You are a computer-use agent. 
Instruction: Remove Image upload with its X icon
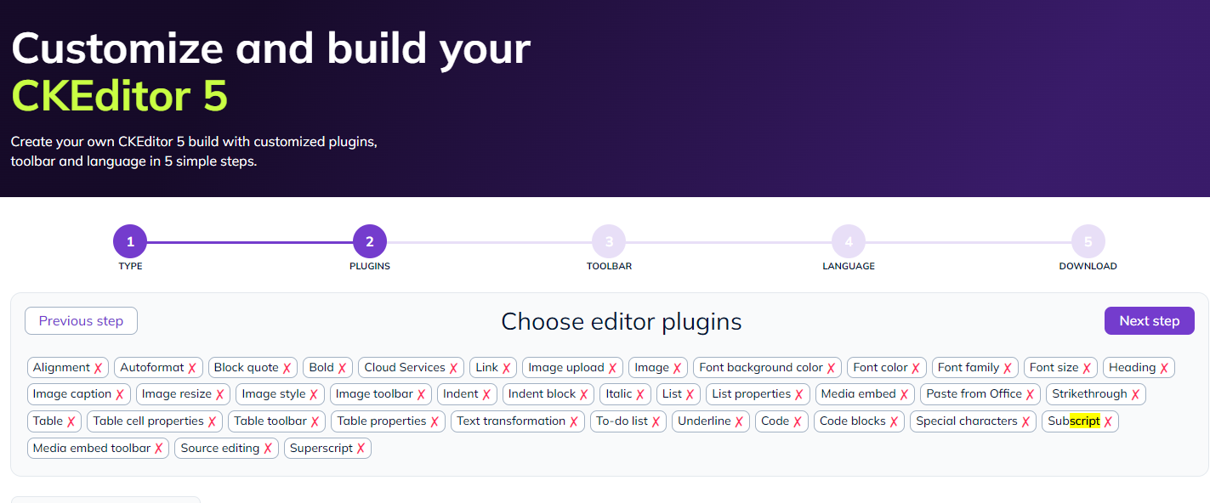613,368
